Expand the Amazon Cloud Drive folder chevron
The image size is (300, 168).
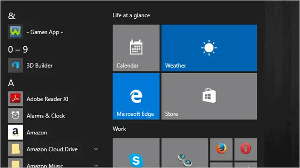pyautogui.click(x=96, y=149)
